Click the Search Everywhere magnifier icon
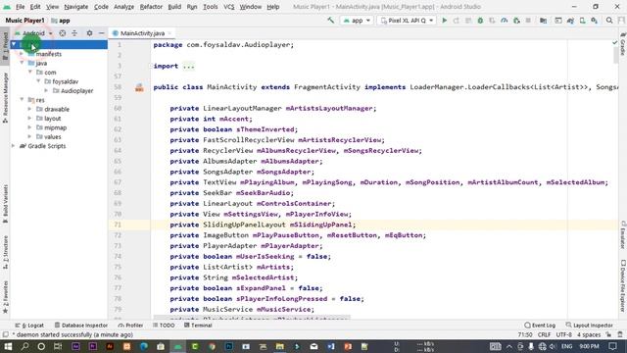Image resolution: width=627 pixels, height=353 pixels. click(609, 21)
